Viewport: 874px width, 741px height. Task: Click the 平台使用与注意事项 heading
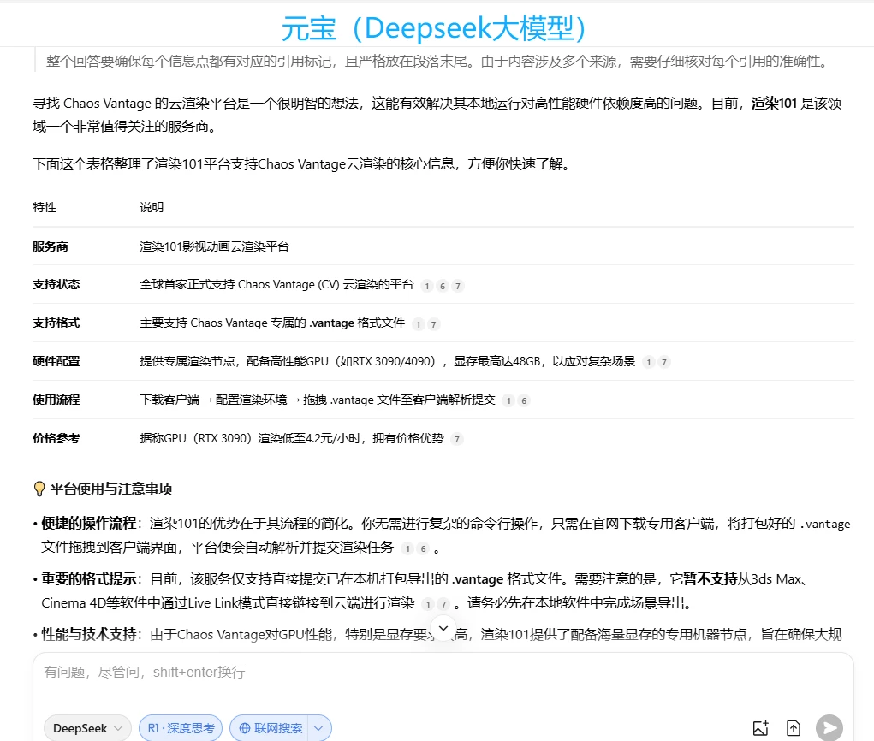[111, 489]
